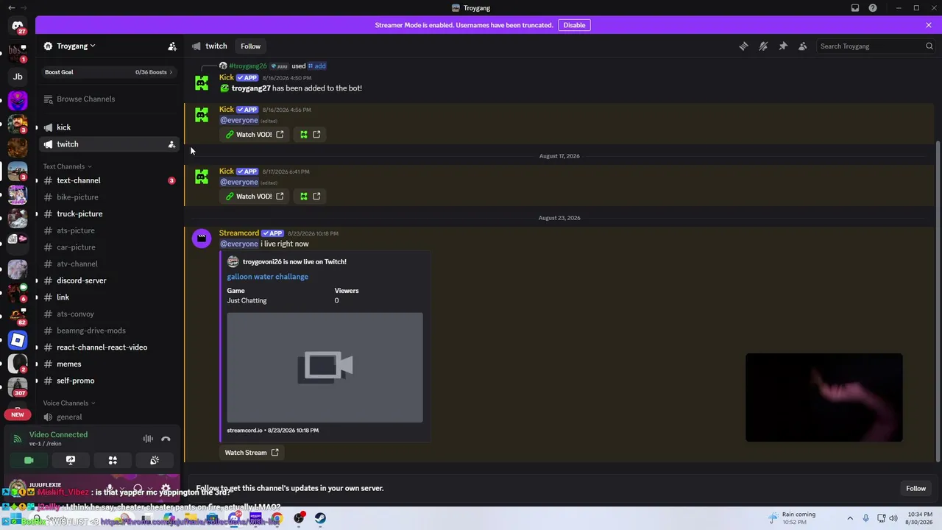
Task: Open the Help question mark icon
Action: tap(873, 8)
